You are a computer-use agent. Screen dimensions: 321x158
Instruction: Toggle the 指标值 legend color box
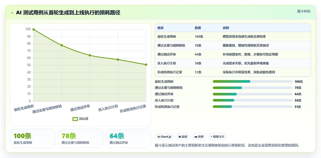pyautogui.click(x=75, y=119)
